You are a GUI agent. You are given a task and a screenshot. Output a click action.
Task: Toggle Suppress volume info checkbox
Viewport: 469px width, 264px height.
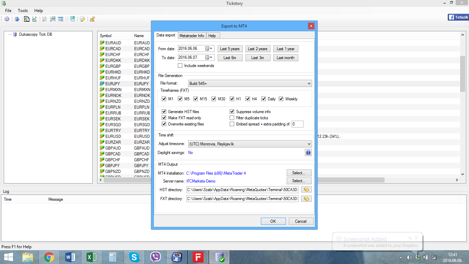pos(232,112)
